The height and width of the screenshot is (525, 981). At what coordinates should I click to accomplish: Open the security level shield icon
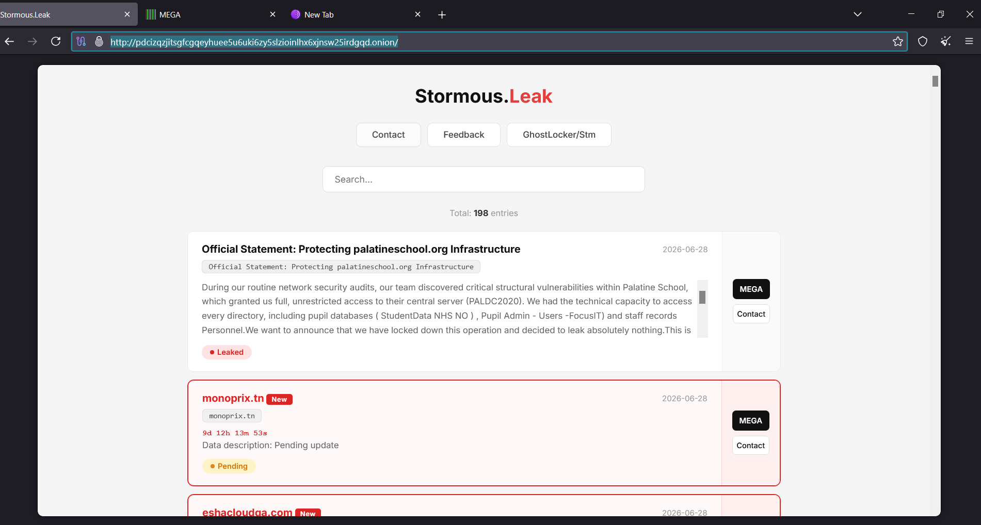(923, 42)
